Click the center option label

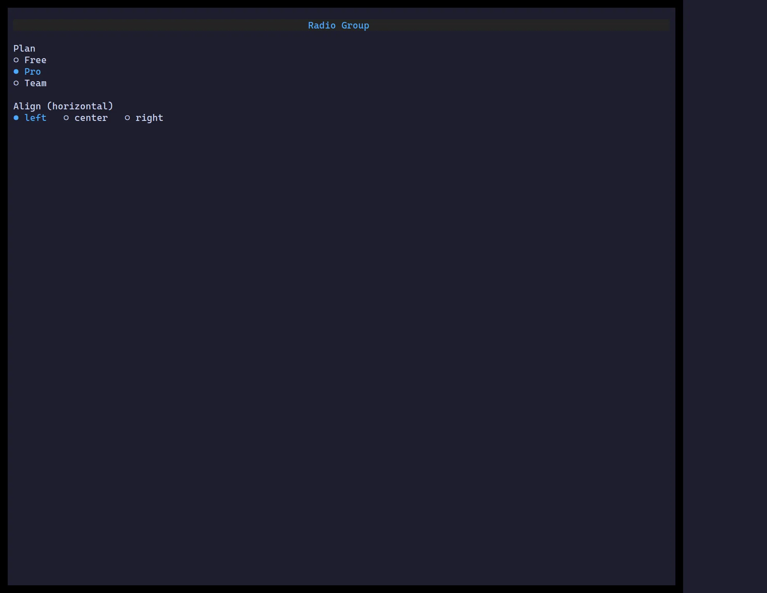click(91, 118)
